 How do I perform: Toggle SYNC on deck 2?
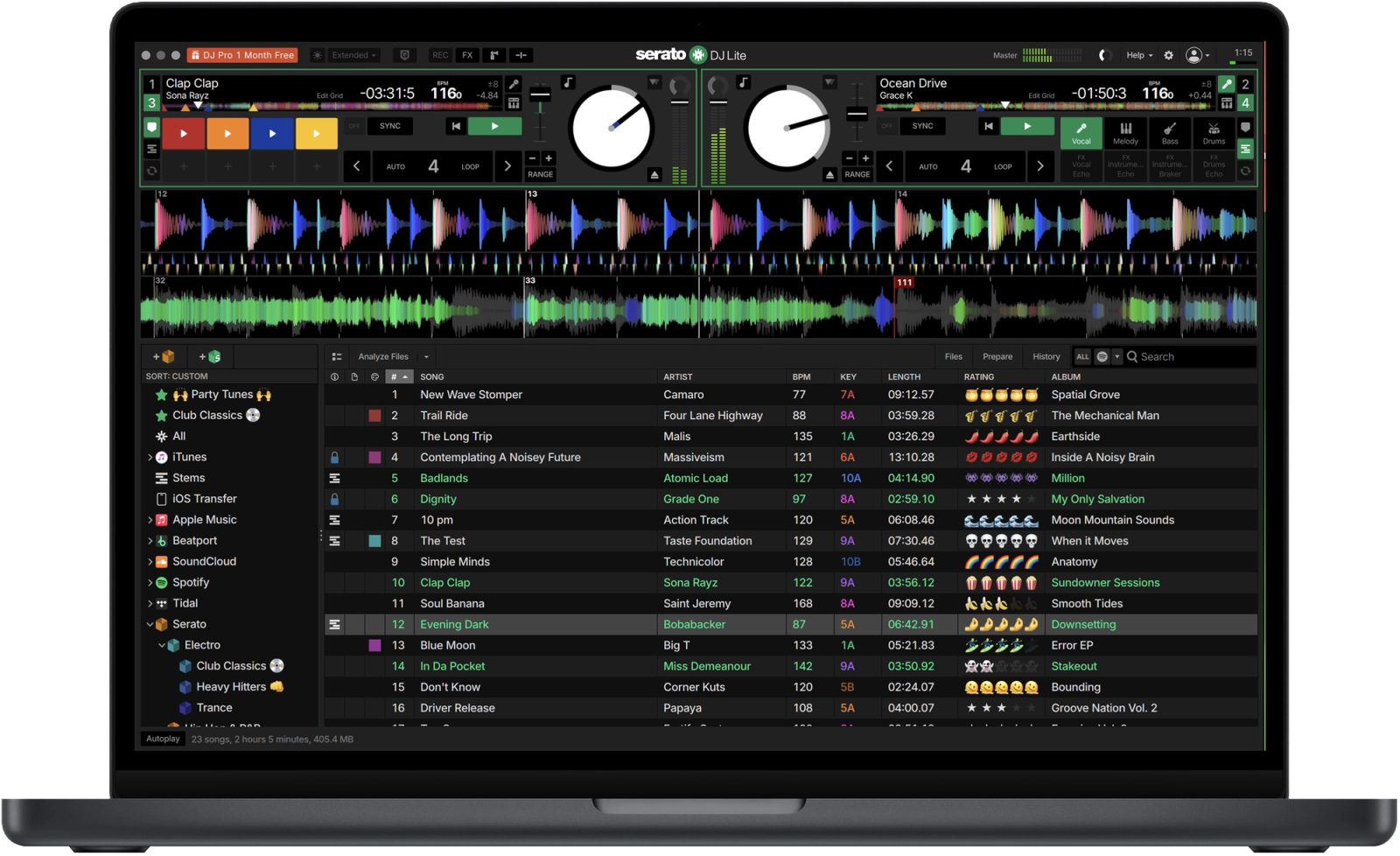coord(922,126)
